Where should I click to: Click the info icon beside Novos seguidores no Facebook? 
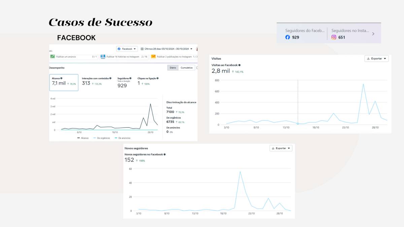click(x=165, y=154)
